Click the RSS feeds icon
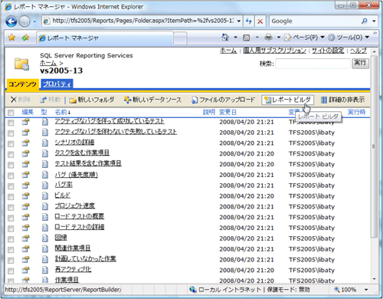 [x=246, y=38]
